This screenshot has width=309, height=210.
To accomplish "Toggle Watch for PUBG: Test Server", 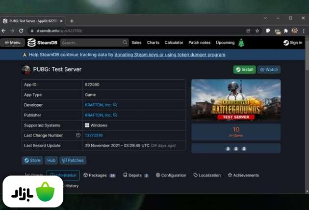I will point(269,70).
